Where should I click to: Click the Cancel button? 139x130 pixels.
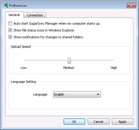[98, 122]
